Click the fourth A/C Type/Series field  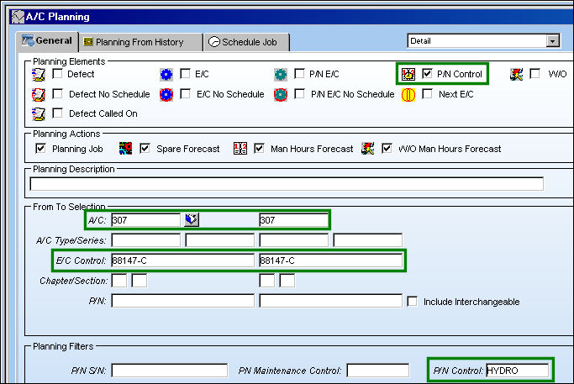[x=368, y=240]
